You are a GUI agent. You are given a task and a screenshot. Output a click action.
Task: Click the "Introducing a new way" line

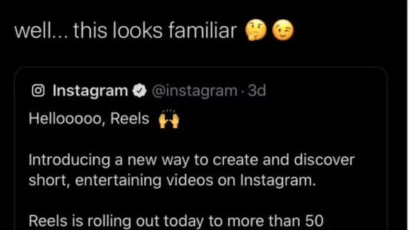point(192,160)
